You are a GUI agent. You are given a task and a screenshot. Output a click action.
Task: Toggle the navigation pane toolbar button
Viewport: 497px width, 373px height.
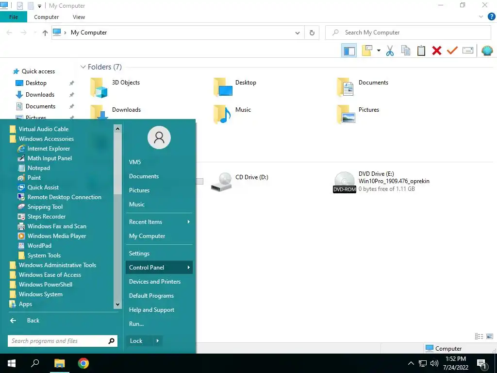click(349, 51)
